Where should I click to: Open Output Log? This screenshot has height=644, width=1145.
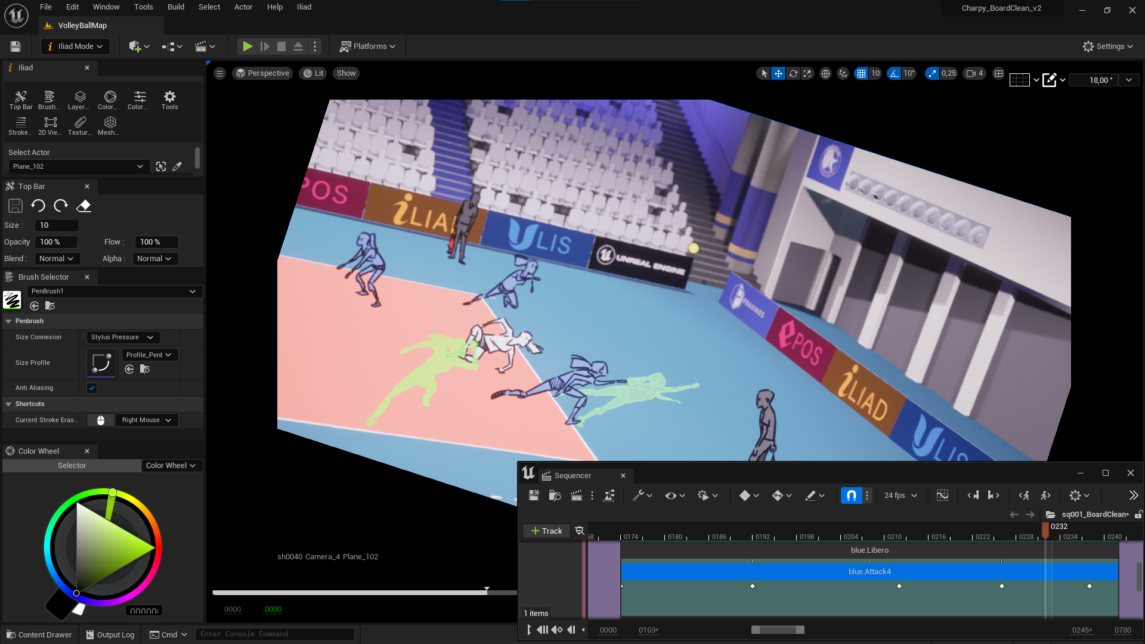110,634
